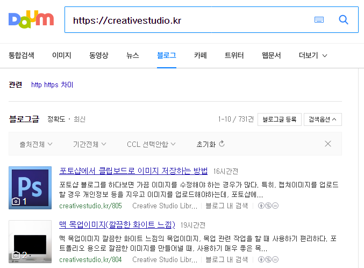The height and width of the screenshot is (268, 364).
Task: Open the creativestudio.kr/804 URL
Action: coord(90,259)
